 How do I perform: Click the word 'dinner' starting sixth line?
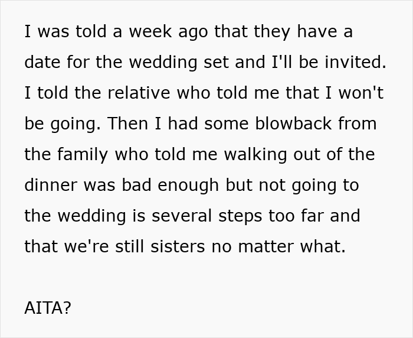(51, 185)
